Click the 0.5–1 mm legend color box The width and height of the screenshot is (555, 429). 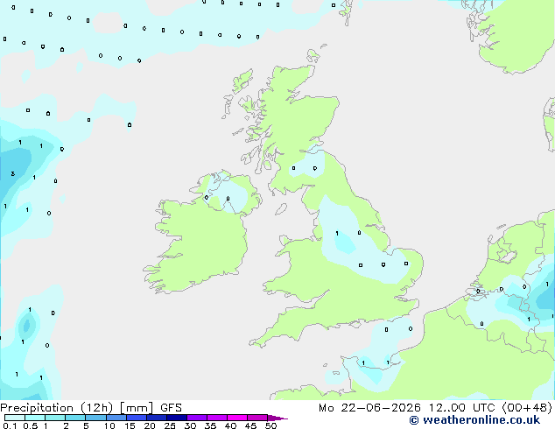[35, 418]
